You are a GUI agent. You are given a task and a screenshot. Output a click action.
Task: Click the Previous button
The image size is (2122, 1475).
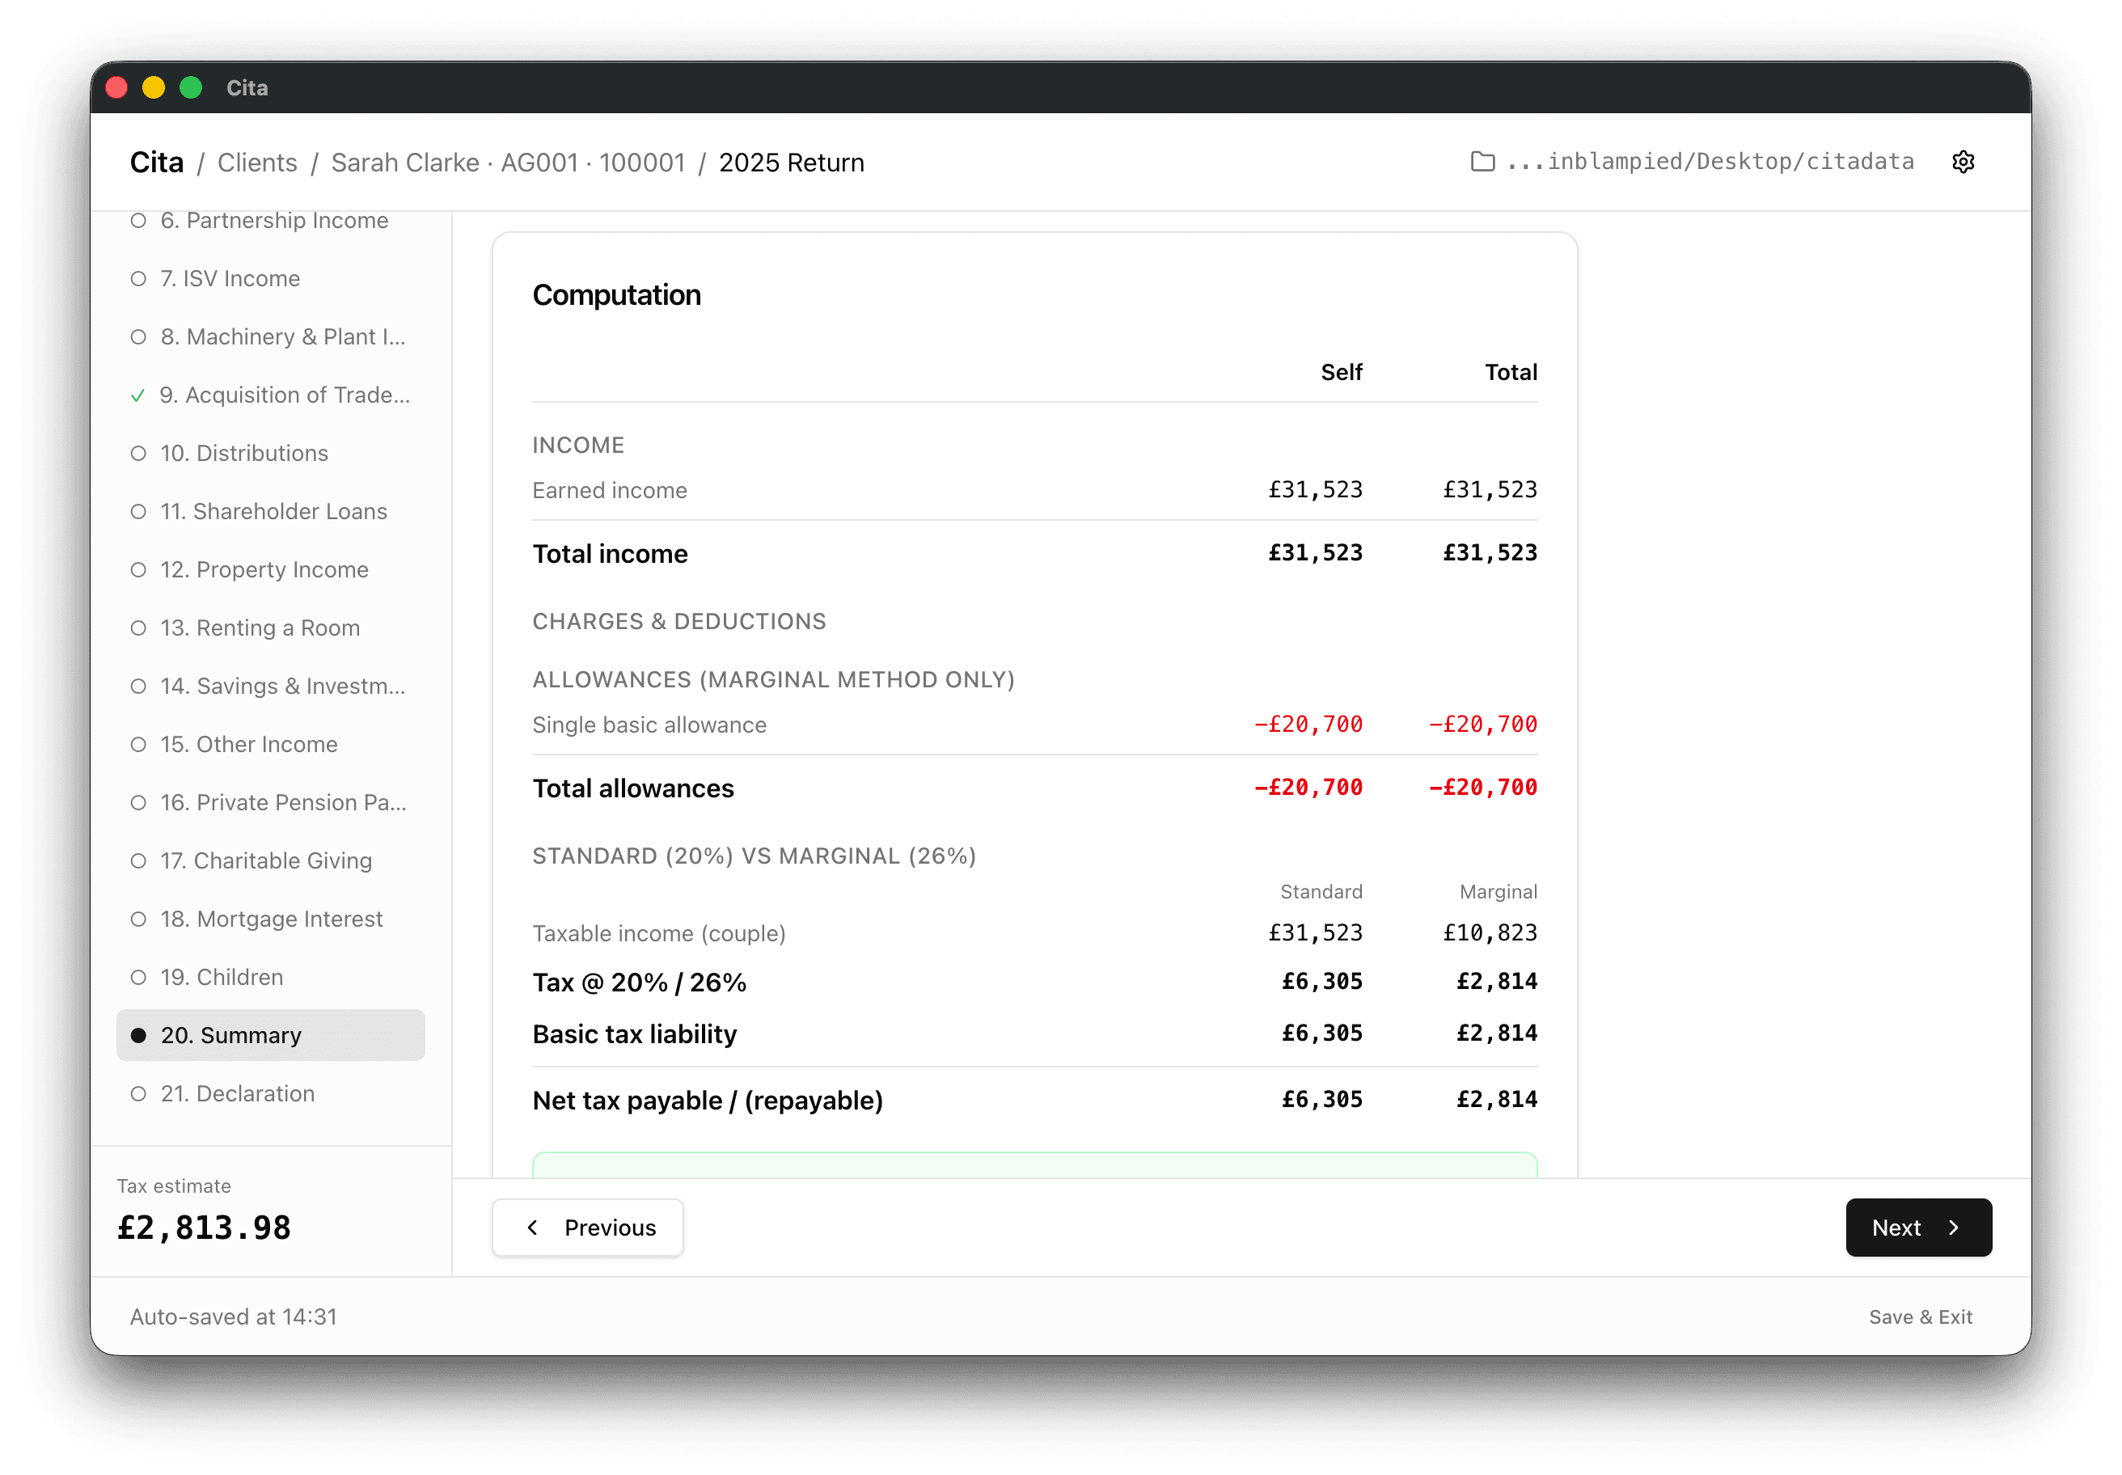point(588,1228)
